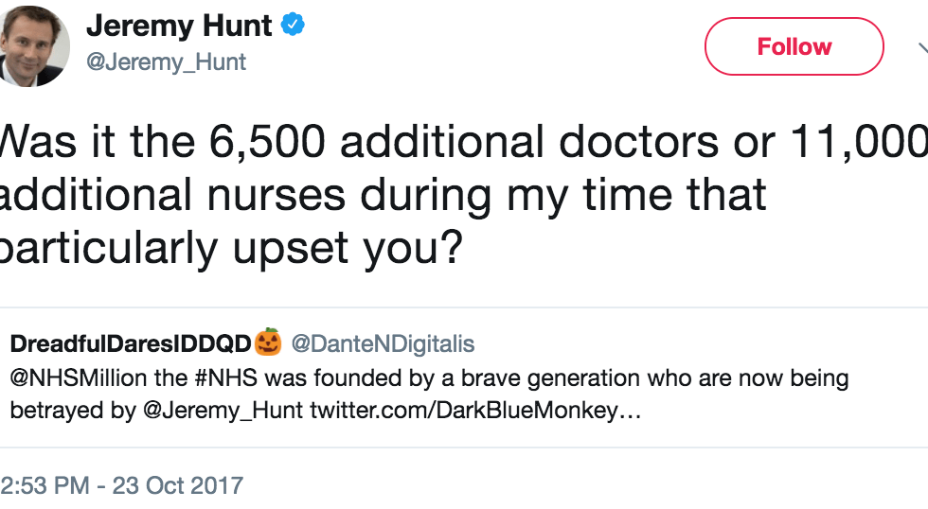
Task: Open DreadfulDaresIDDQD's profile from quoted tweet
Action: click(x=131, y=342)
